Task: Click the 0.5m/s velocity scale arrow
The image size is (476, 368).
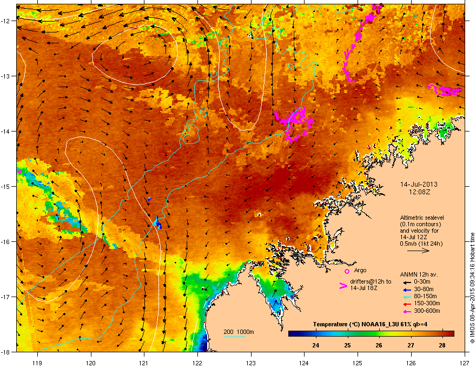Action: (419, 251)
